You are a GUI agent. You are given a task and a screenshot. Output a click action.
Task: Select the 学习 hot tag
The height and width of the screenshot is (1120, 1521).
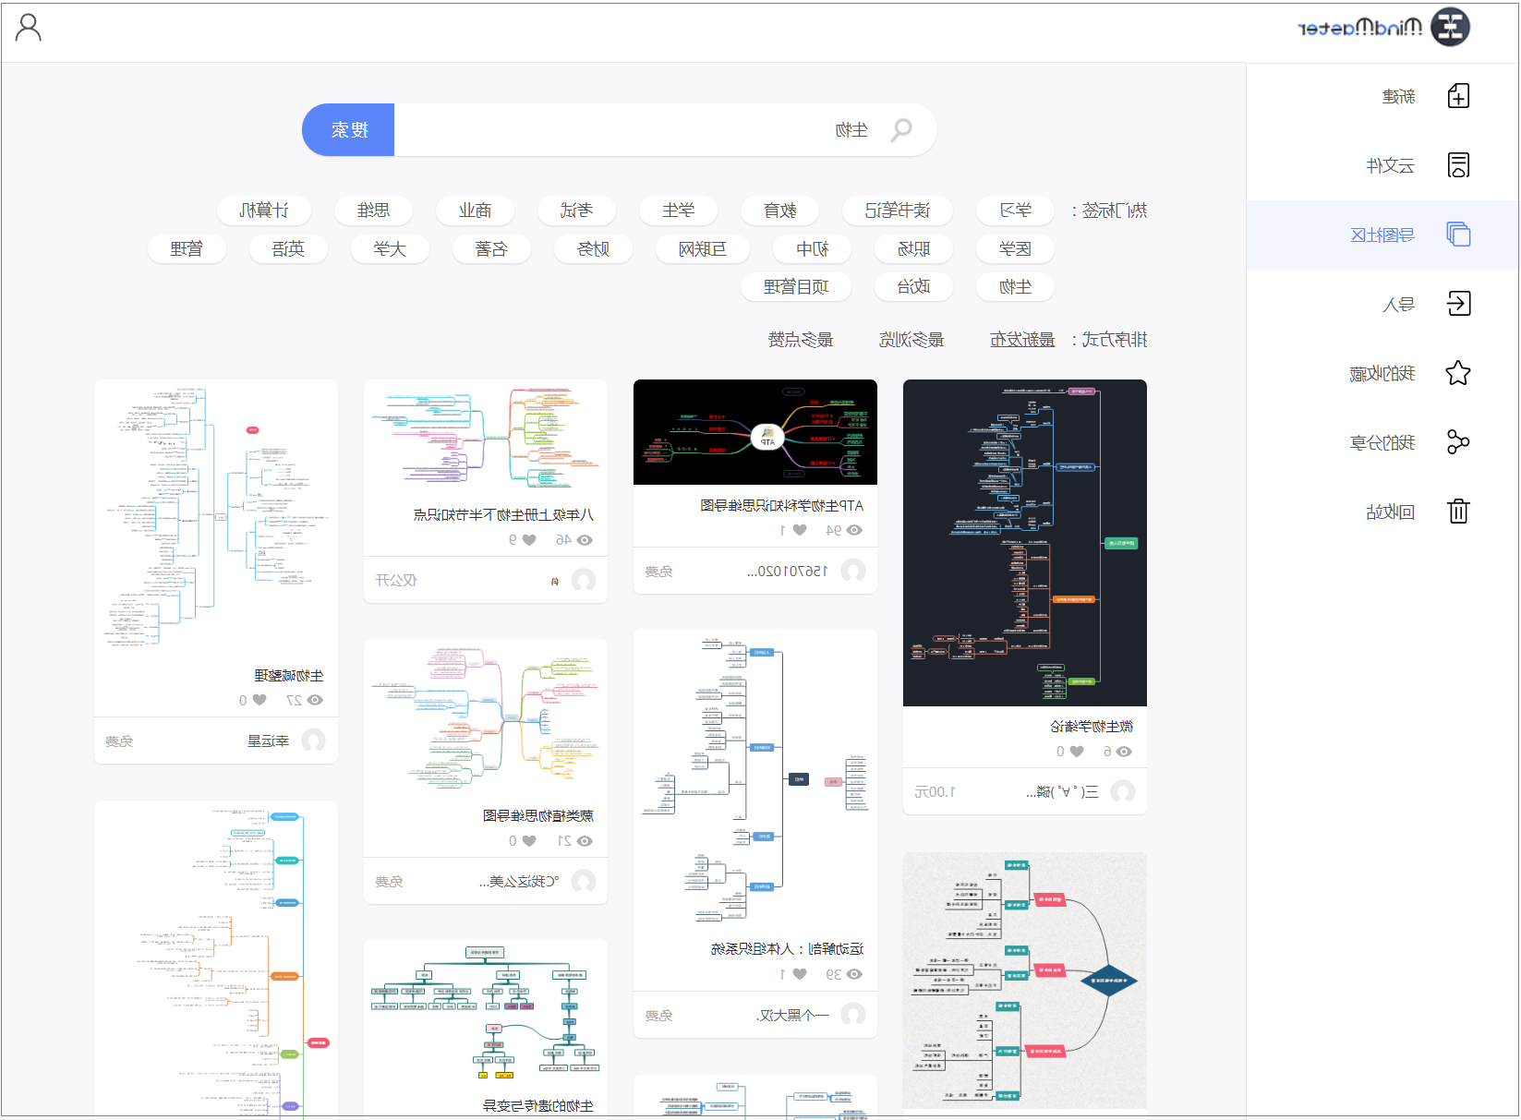point(1015,211)
